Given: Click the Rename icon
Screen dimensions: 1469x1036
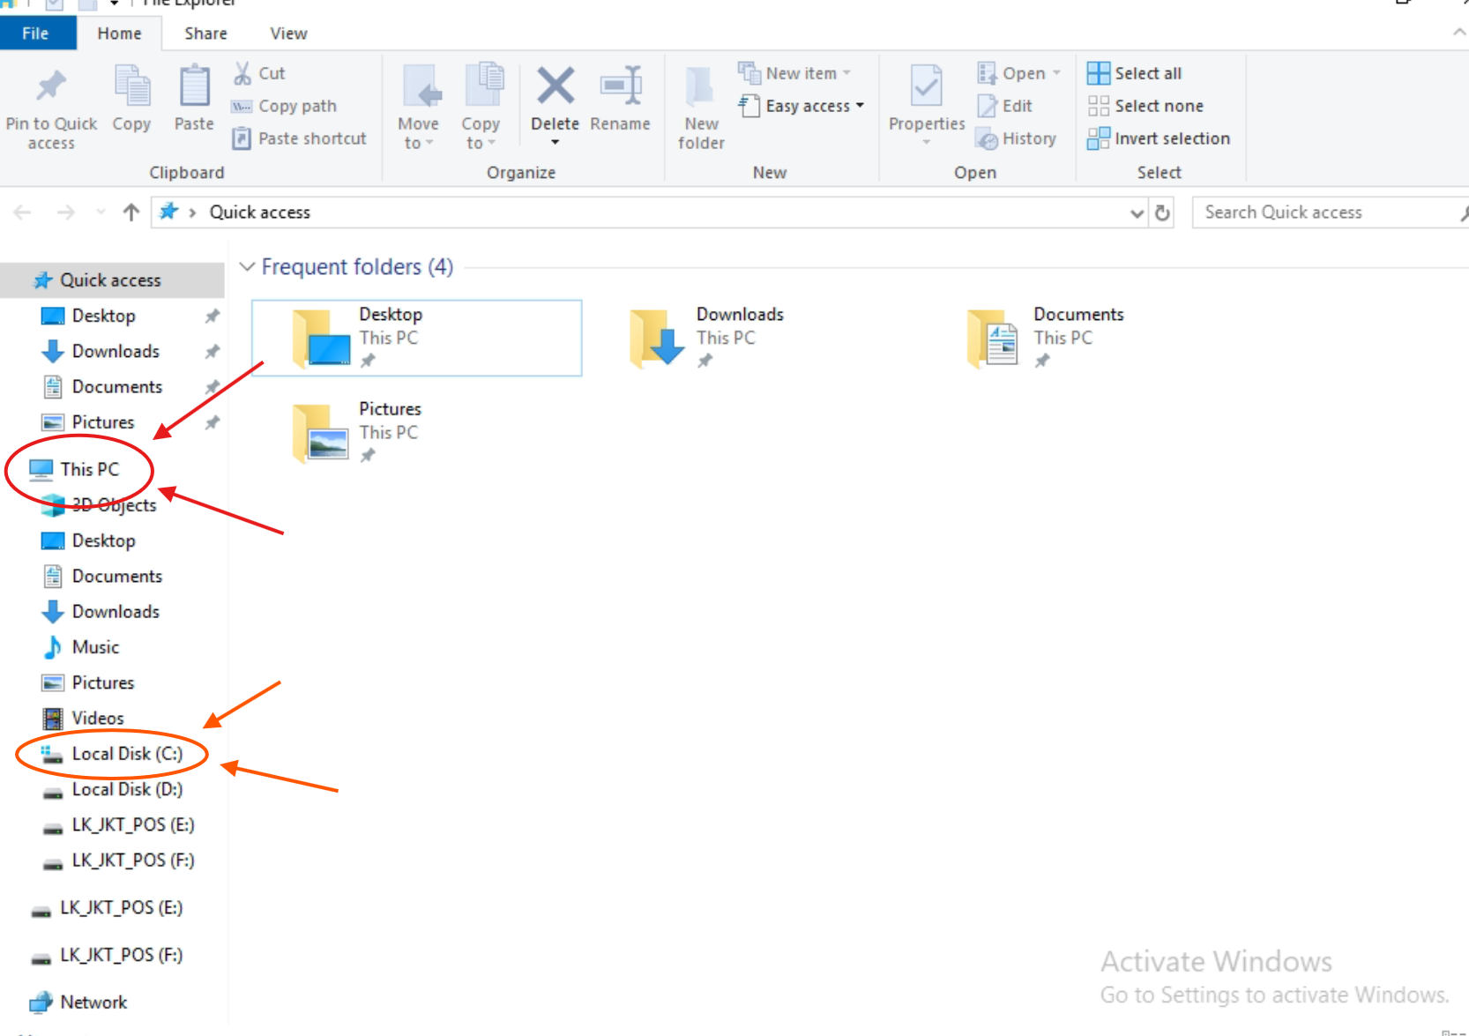Looking at the screenshot, I should coord(621,86).
